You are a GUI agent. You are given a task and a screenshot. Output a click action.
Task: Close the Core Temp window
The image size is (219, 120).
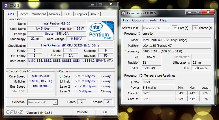click(x=208, y=12)
